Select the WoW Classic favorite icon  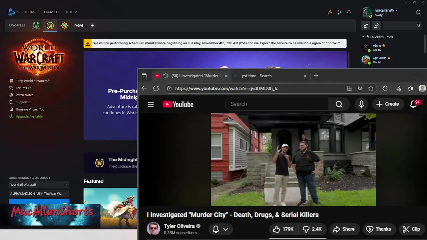coord(36,25)
